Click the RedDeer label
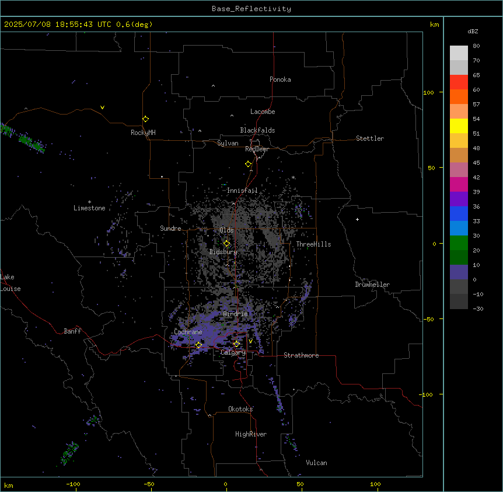 (257, 149)
